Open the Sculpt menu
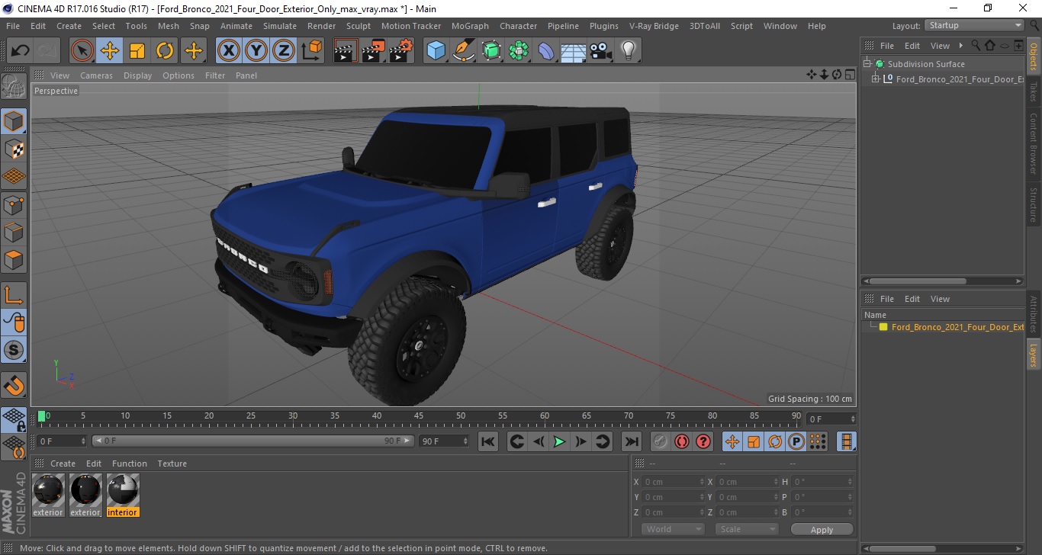1042x555 pixels. 358,26
